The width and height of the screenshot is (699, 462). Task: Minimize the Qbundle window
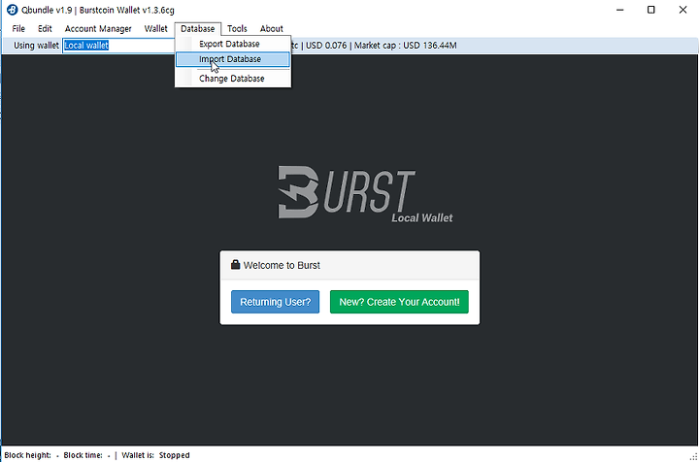[x=619, y=10]
